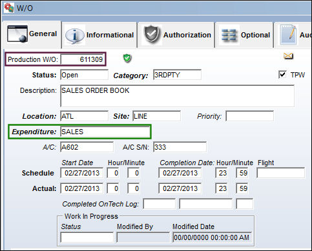Click the notepad pencil icon on last tab
This screenshot has height=251, width=312.
pos(288,34)
